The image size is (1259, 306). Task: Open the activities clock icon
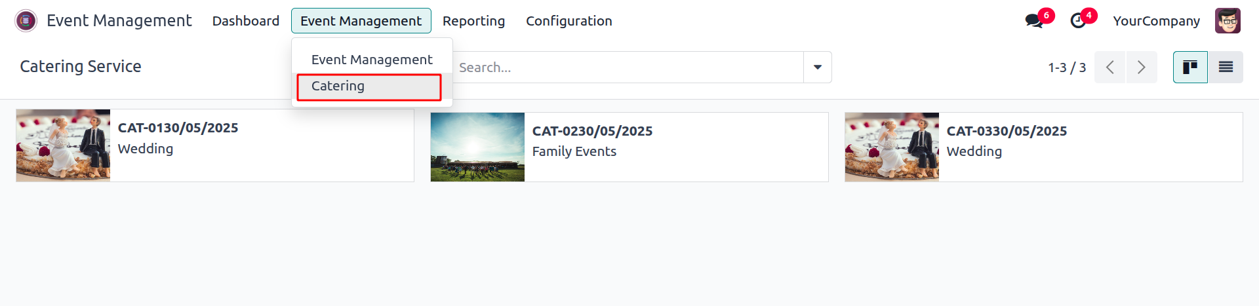(x=1077, y=21)
